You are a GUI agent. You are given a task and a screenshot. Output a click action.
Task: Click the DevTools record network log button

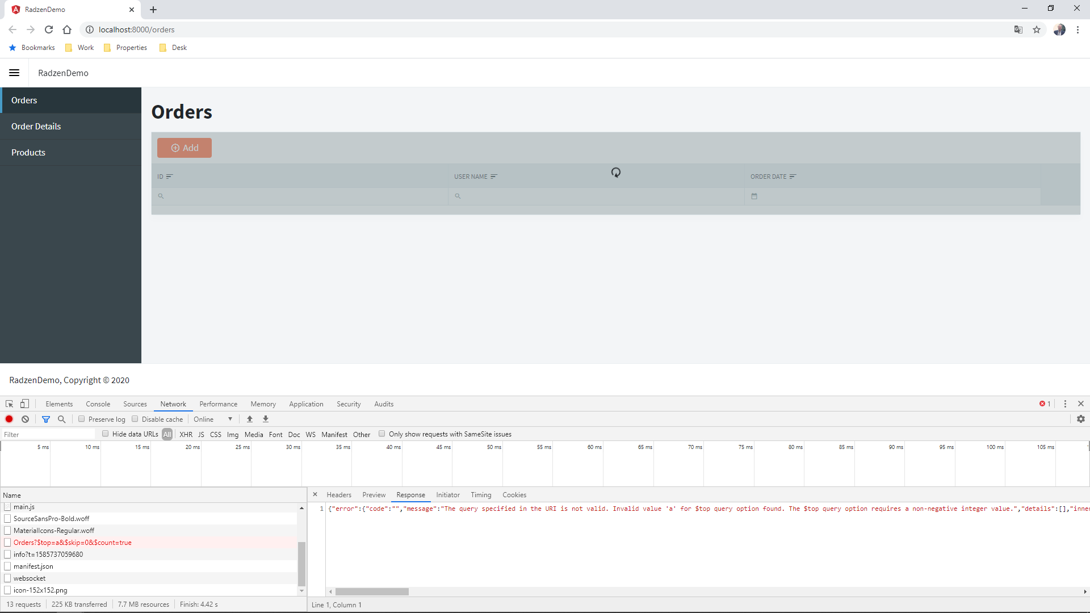9,419
